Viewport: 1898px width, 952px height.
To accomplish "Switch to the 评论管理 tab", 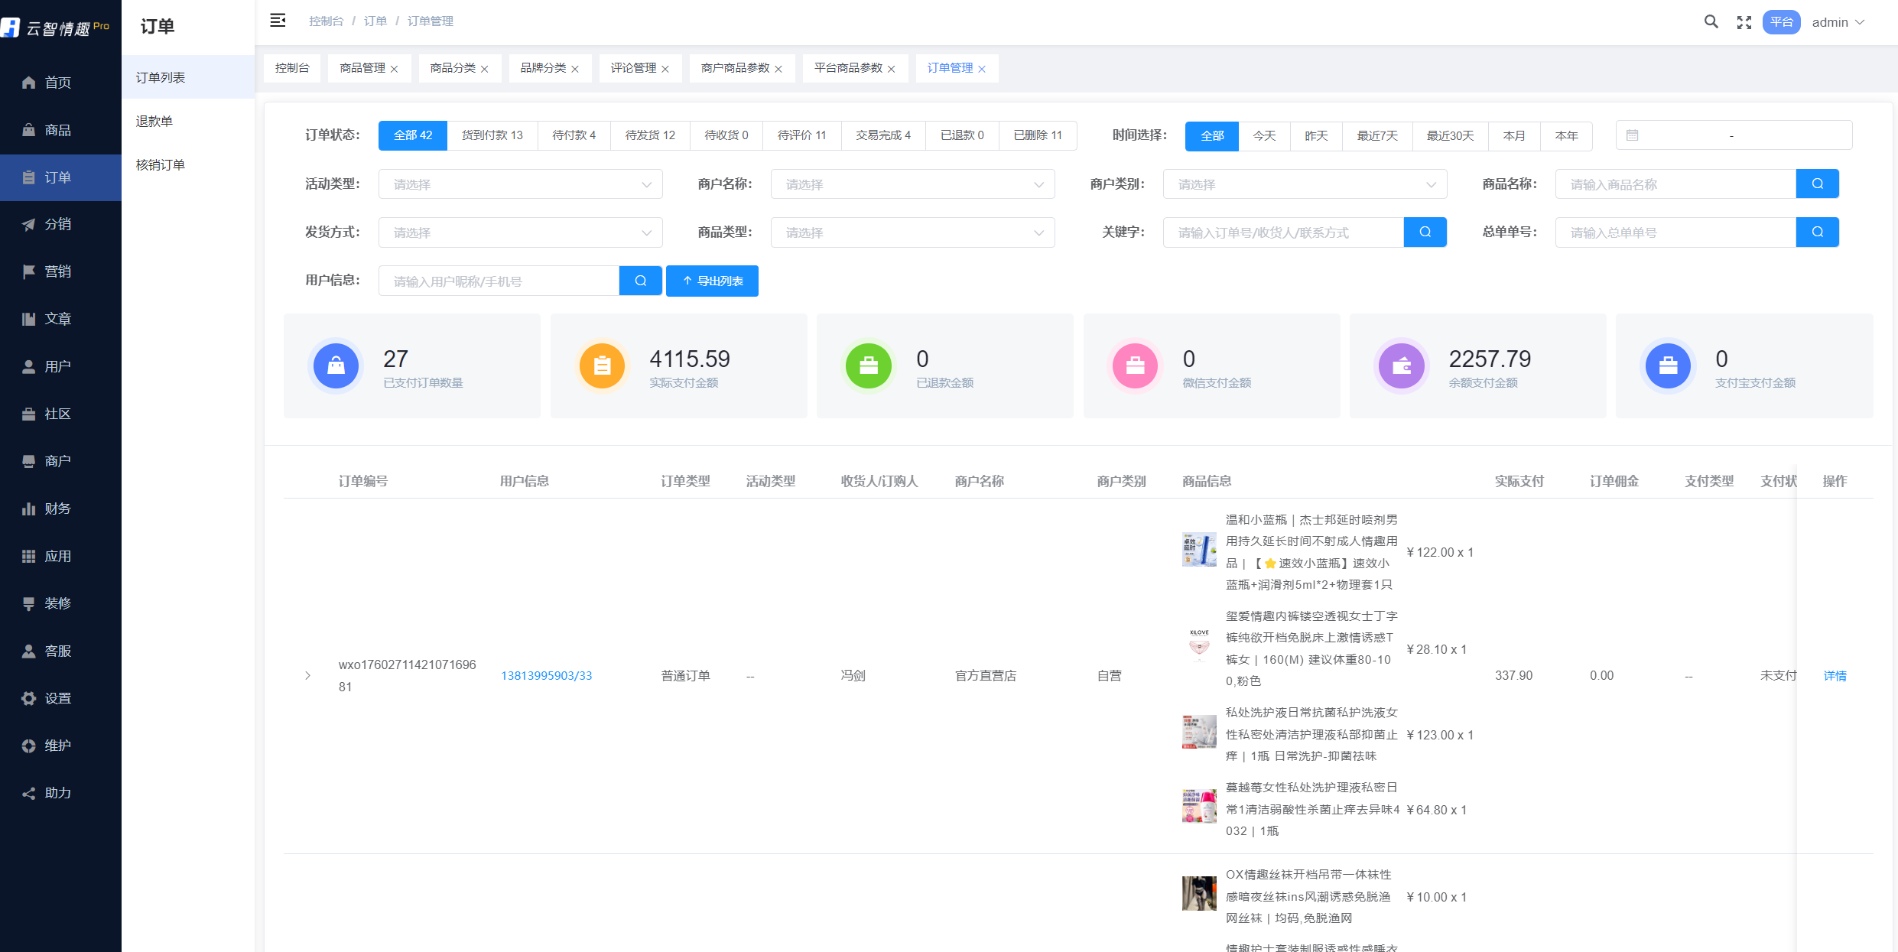I will coord(633,68).
